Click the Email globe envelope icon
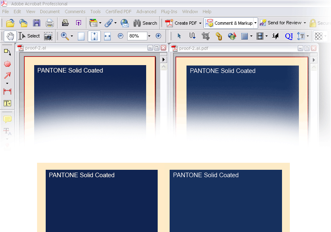This screenshot has width=331, height=232. (x=125, y=23)
